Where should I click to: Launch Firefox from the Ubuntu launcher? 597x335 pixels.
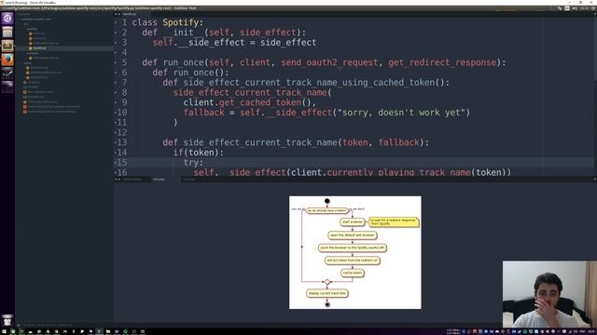coord(7,60)
